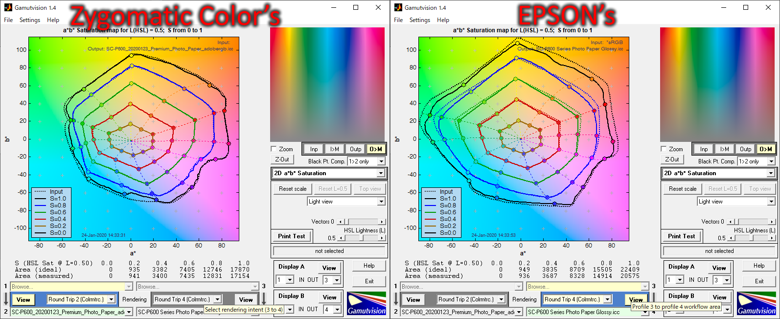Click the Exit button in the EPSON's window

[x=759, y=281]
